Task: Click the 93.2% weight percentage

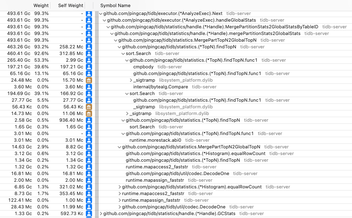Action: pyautogui.click(x=41, y=47)
